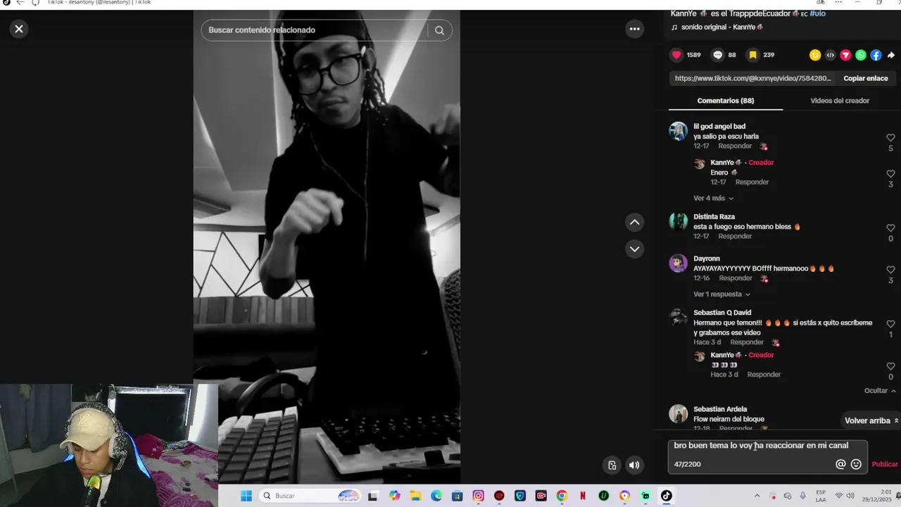Image resolution: width=901 pixels, height=507 pixels.
Task: Like lil god angel bad's comment
Action: coord(890,138)
